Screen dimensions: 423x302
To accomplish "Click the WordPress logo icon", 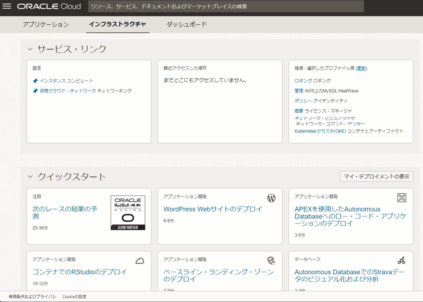I will (271, 198).
